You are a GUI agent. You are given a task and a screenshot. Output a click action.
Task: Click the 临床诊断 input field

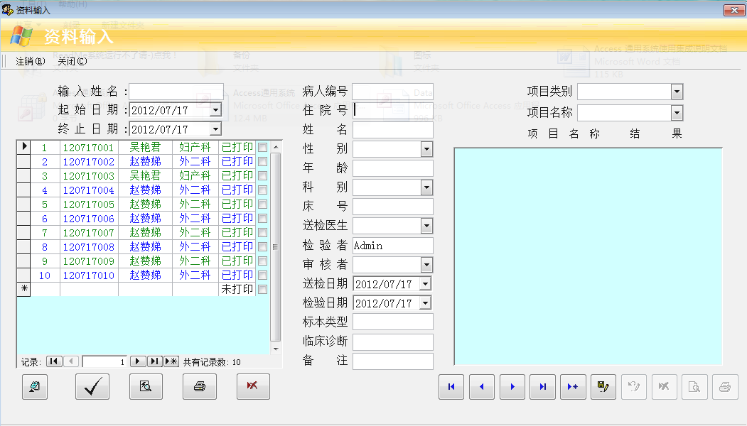(x=393, y=342)
